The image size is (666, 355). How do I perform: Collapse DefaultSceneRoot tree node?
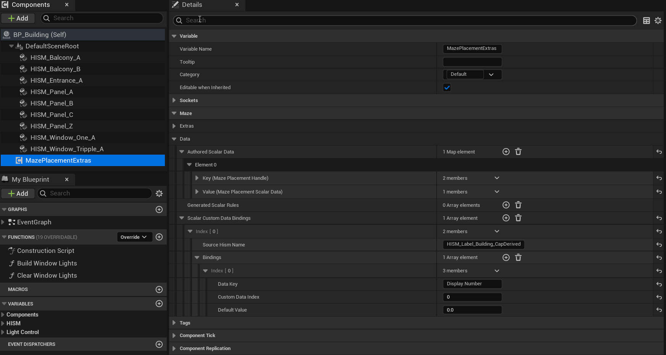pyautogui.click(x=11, y=46)
